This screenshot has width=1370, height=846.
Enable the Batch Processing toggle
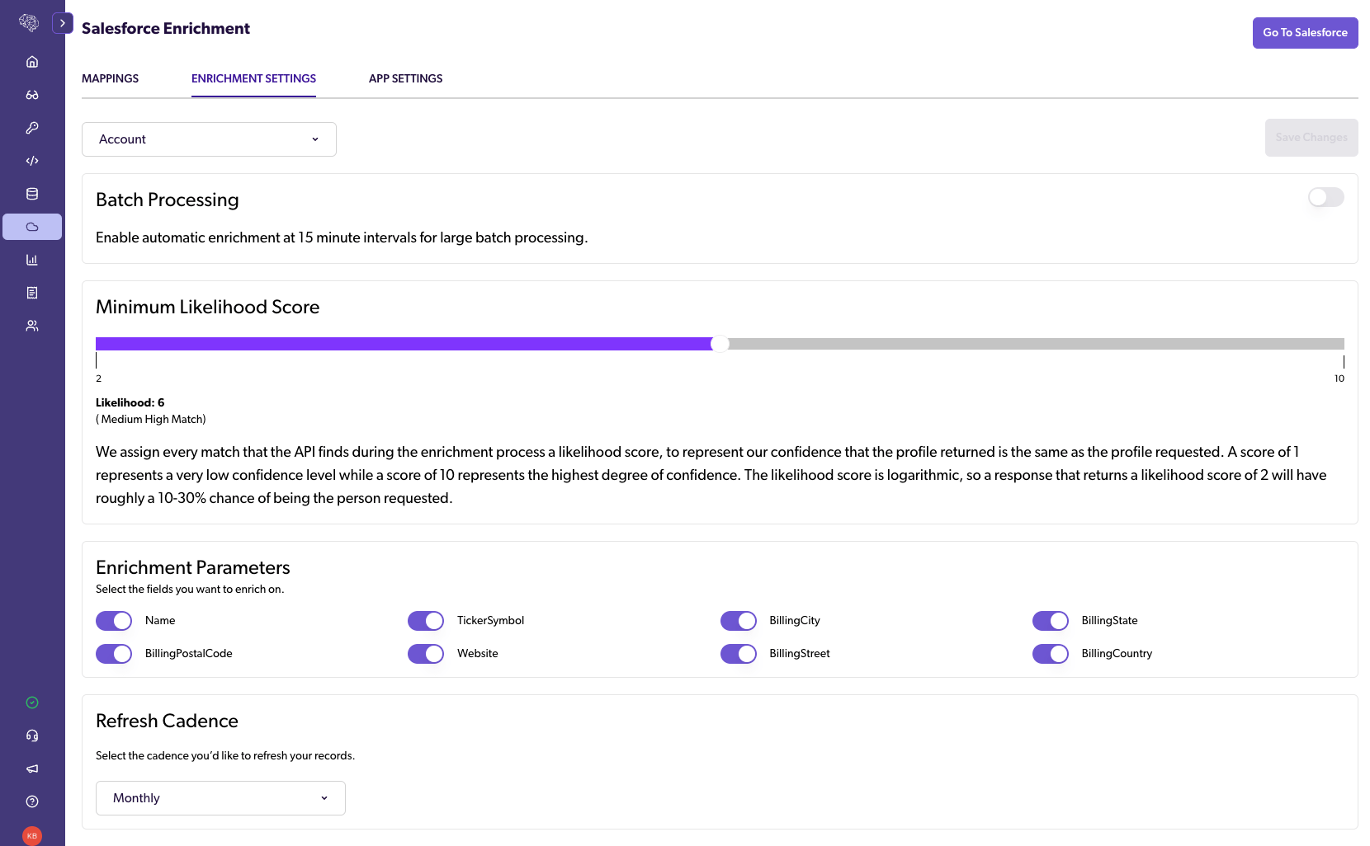point(1326,197)
